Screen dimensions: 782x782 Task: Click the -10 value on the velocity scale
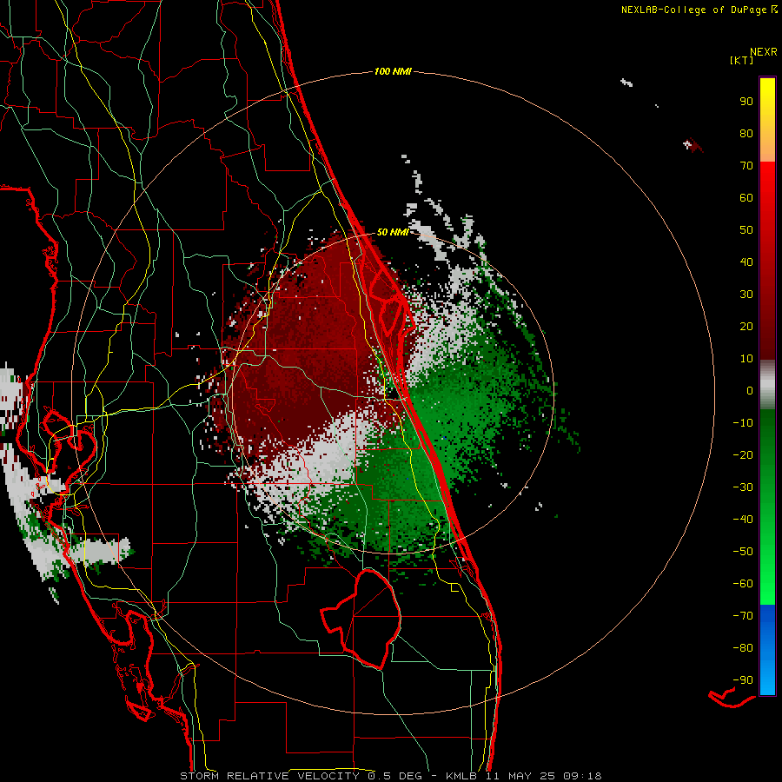(743, 423)
